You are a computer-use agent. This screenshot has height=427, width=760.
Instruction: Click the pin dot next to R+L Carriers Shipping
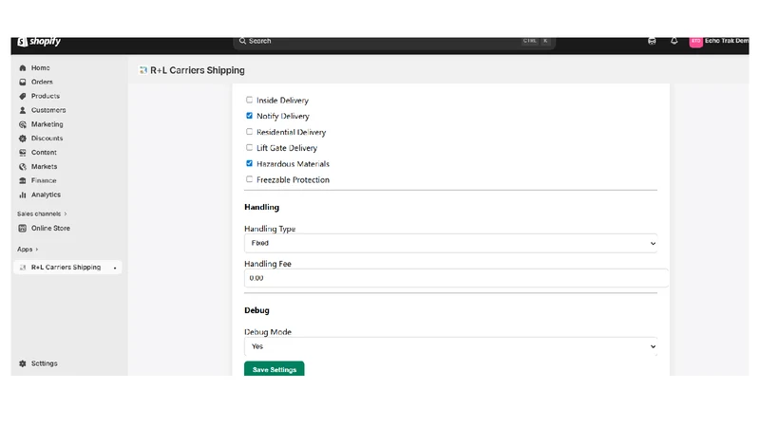coord(115,268)
